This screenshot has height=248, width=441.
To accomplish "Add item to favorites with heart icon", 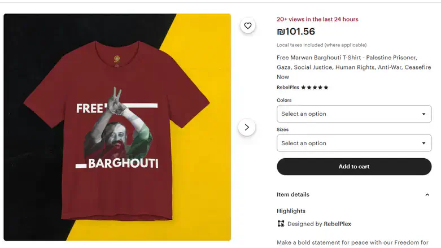I will click(x=247, y=25).
